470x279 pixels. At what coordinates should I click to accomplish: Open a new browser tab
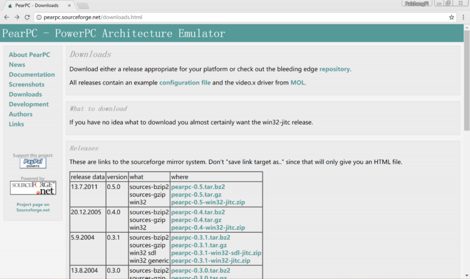click(83, 6)
